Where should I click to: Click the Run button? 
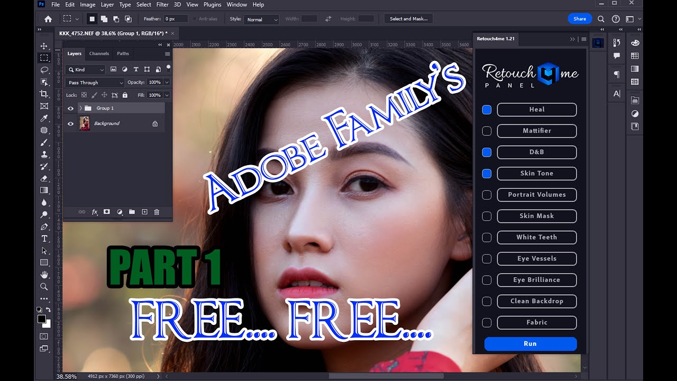(x=530, y=344)
